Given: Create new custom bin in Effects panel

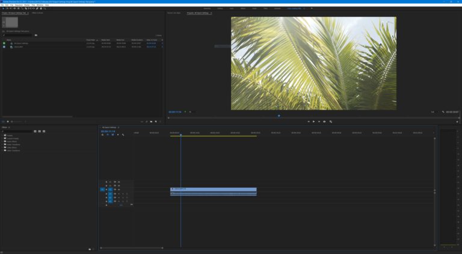Looking at the screenshot, I should coord(90,249).
